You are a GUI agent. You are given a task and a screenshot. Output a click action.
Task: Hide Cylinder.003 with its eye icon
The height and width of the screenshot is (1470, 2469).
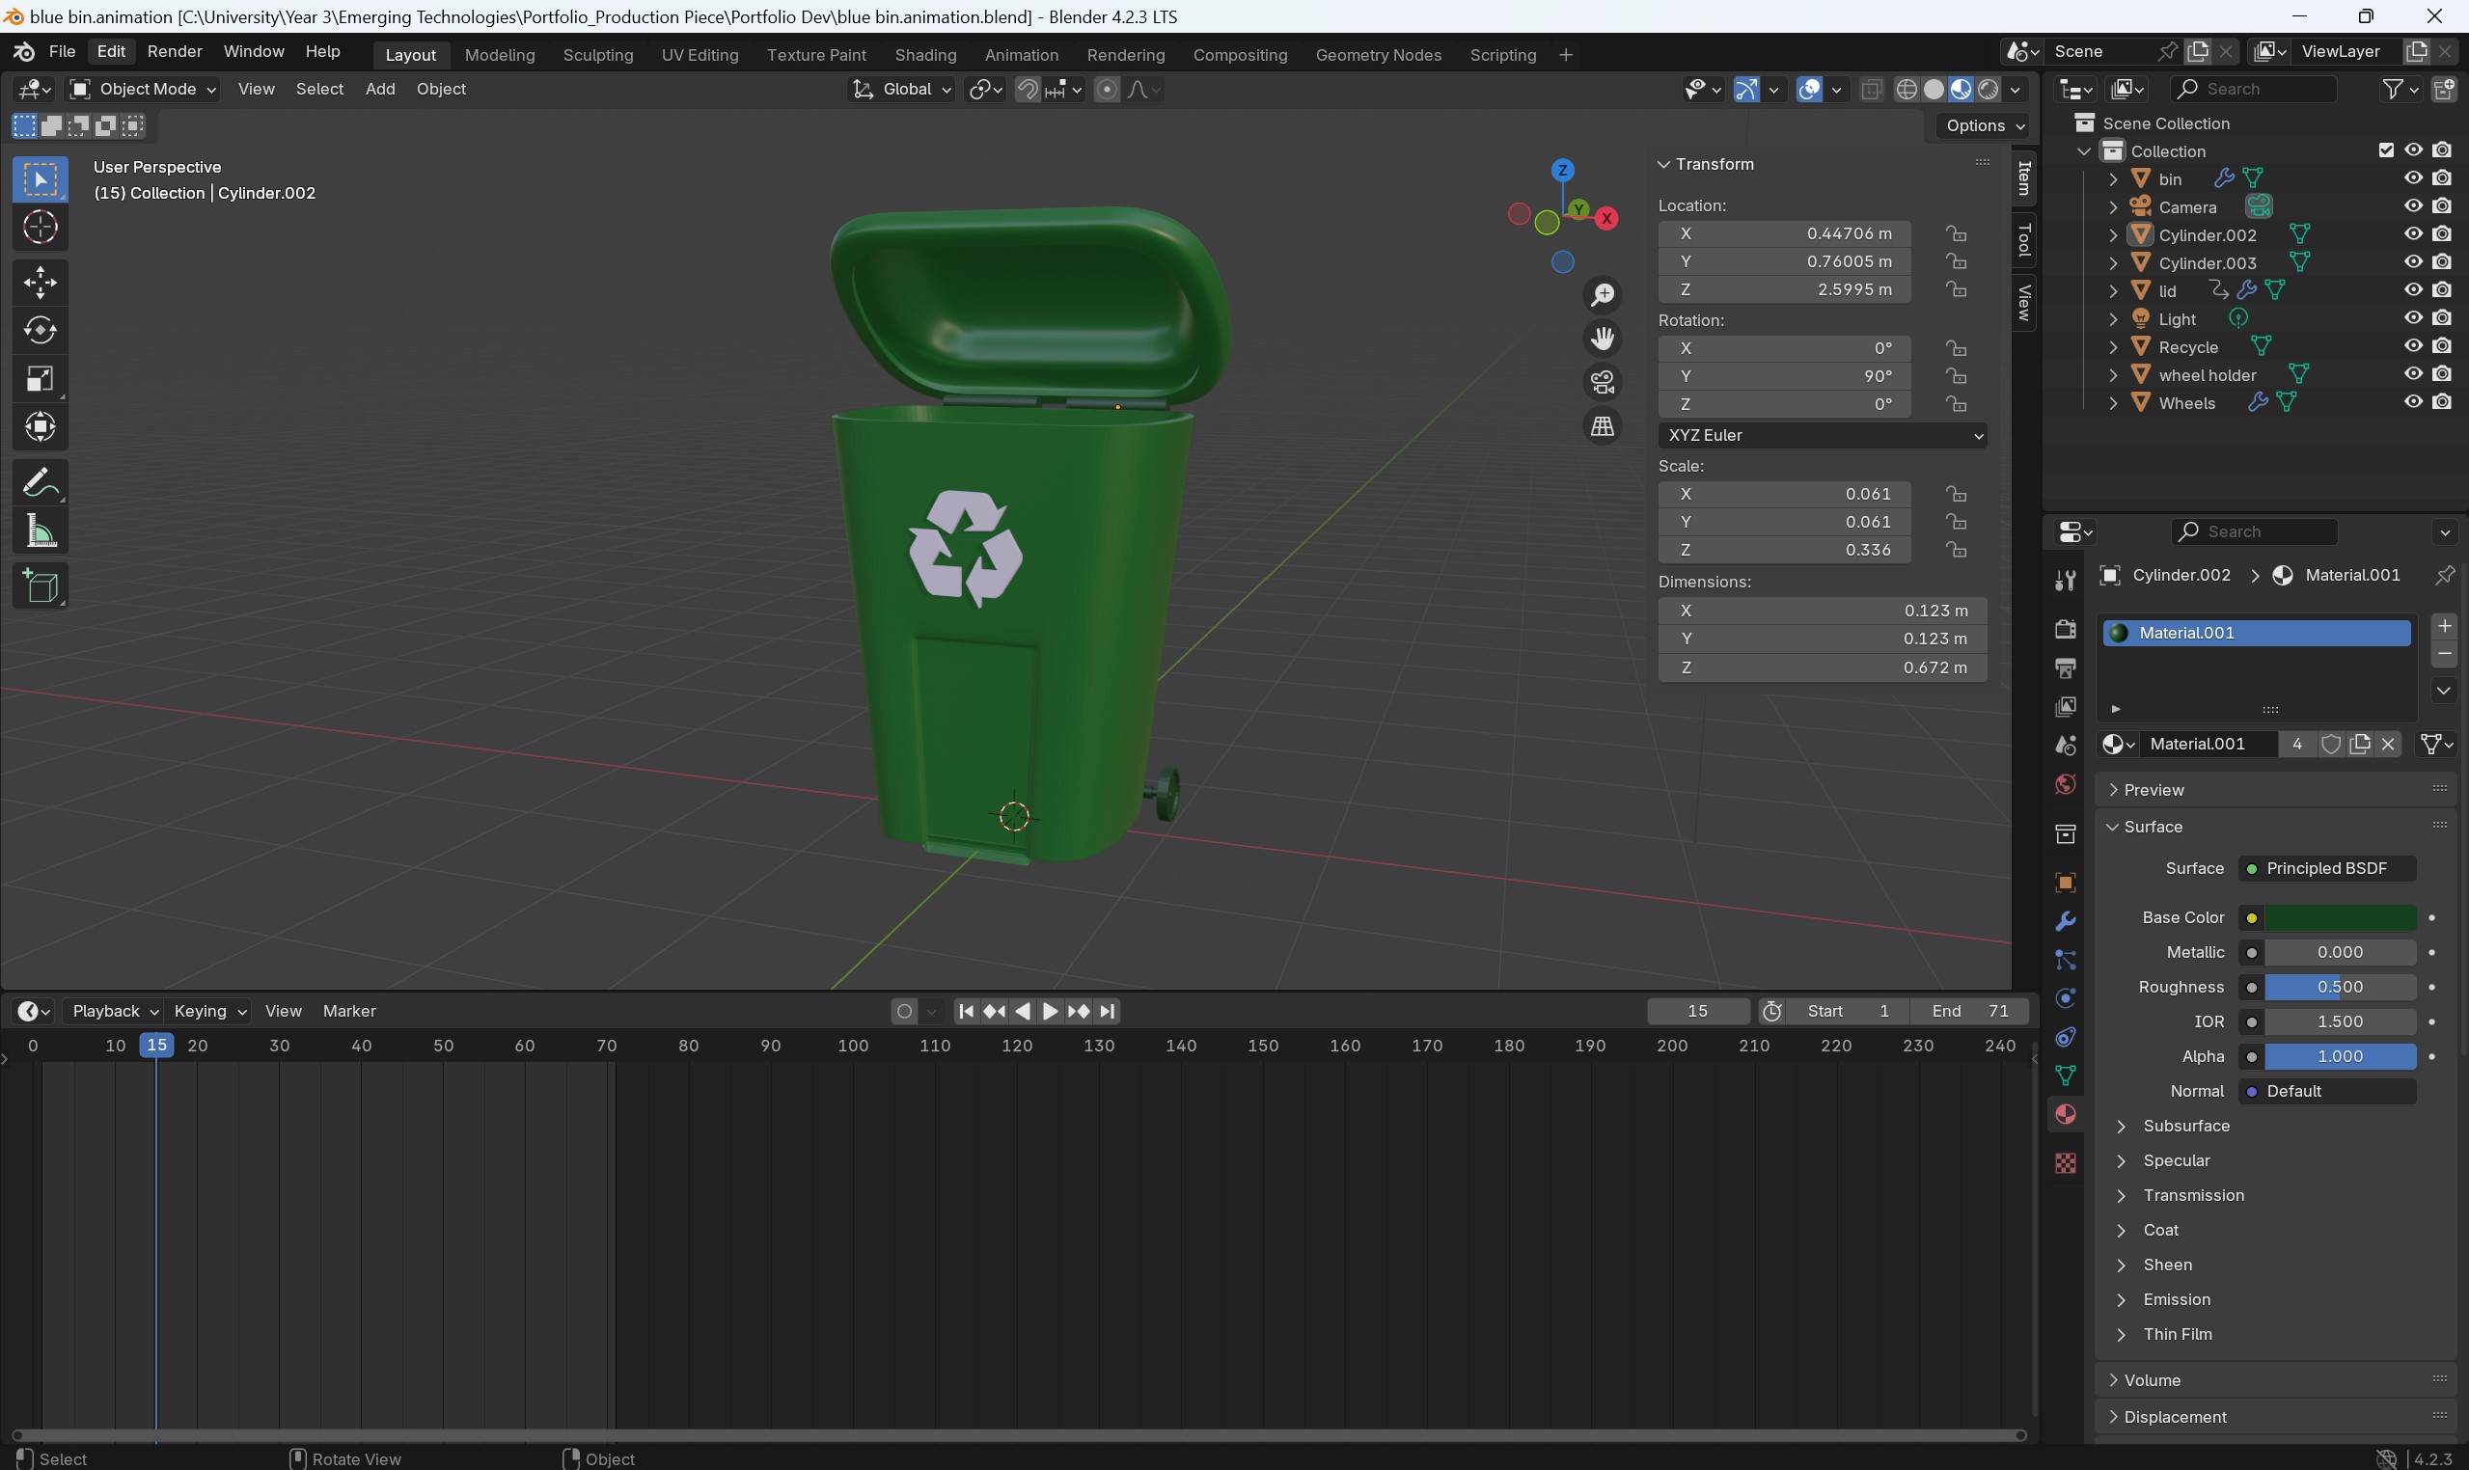[x=2413, y=262]
